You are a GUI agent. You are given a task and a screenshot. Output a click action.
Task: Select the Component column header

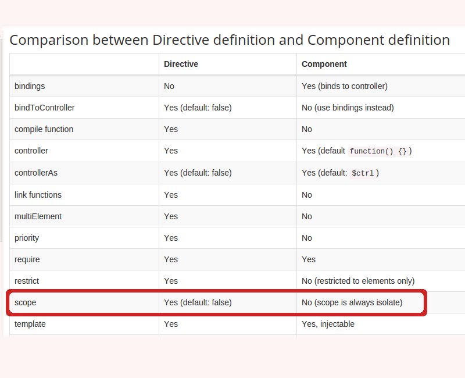[x=324, y=64]
